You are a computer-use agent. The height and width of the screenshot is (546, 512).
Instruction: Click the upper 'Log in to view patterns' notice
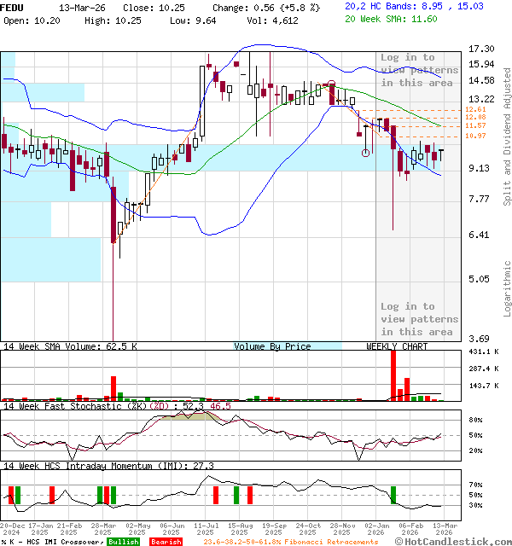419,70
